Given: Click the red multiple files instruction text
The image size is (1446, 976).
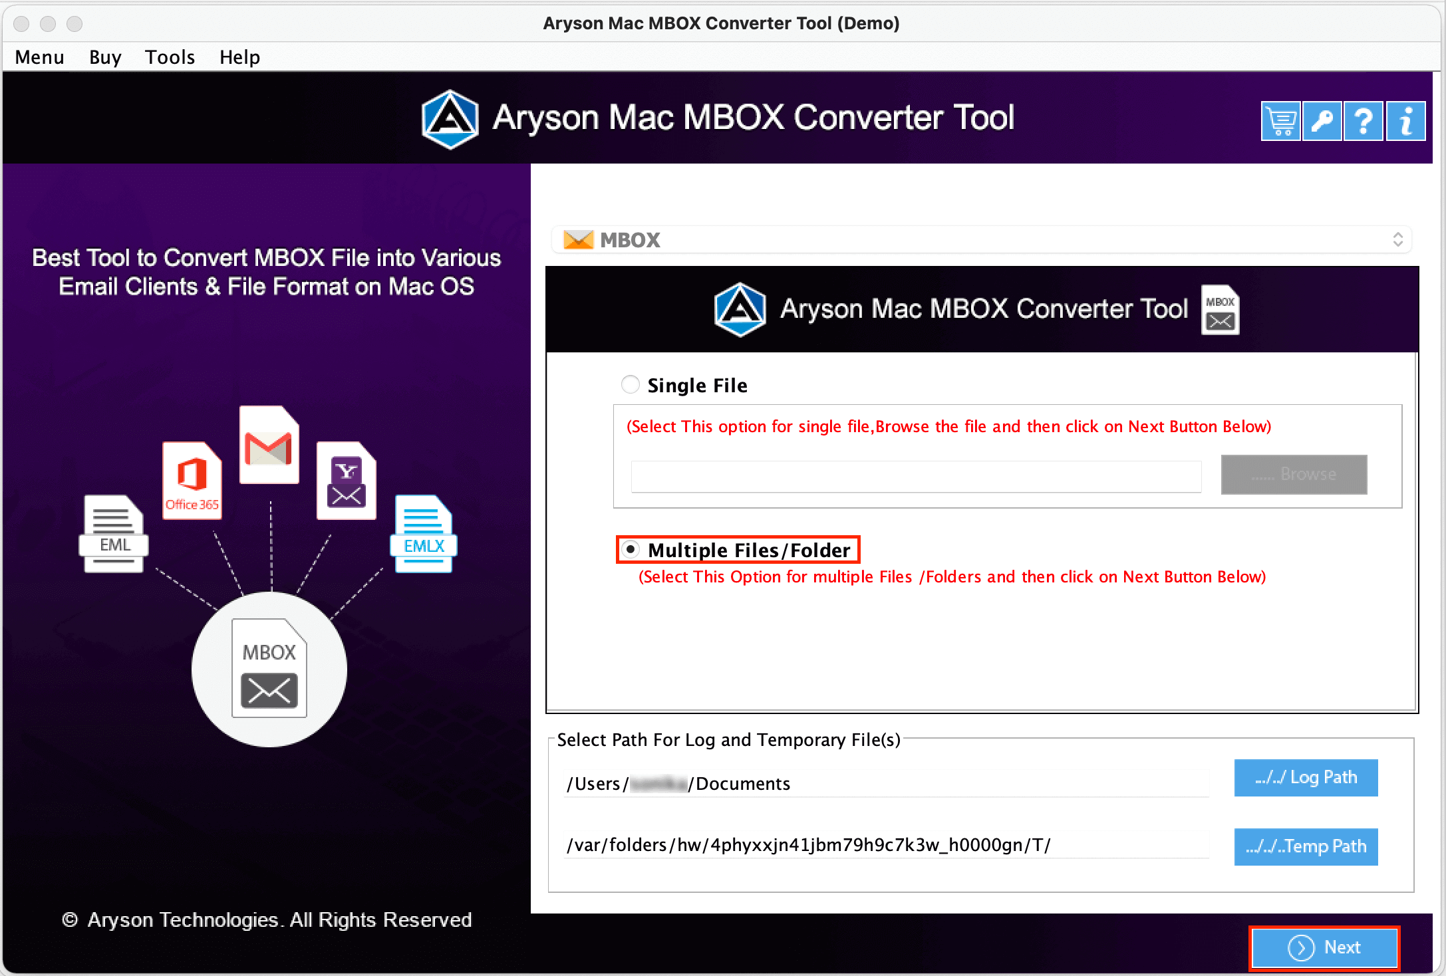Looking at the screenshot, I should pyautogui.click(x=952, y=577).
